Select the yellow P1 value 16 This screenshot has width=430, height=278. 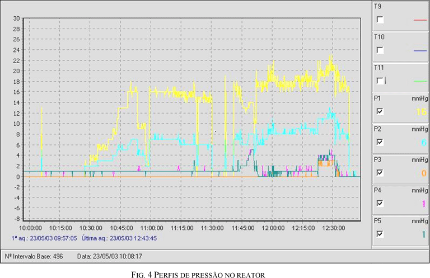pos(421,112)
